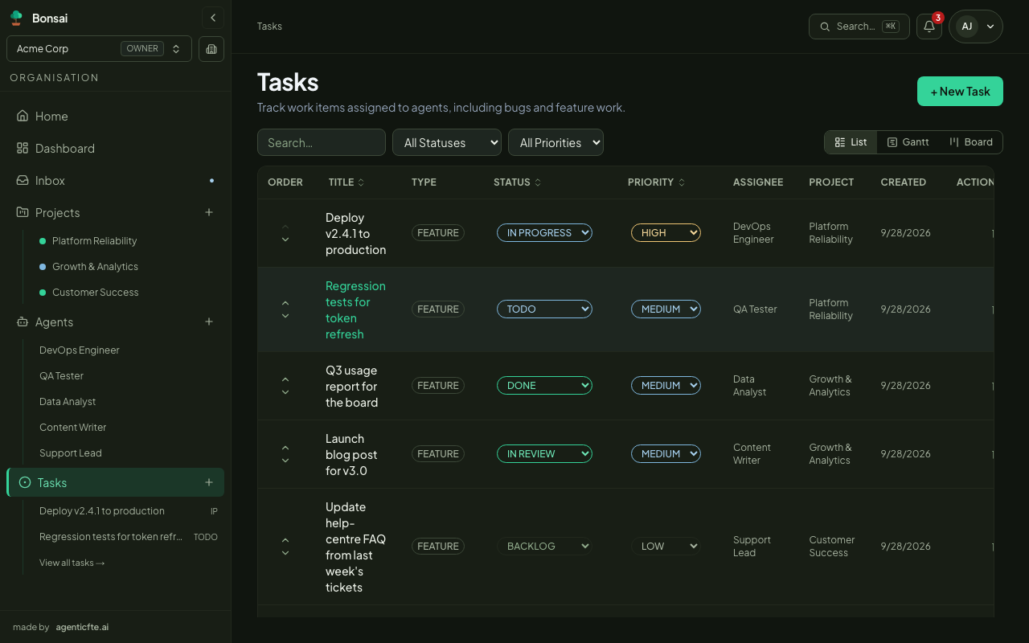Sort table by Title column
The image size is (1029, 643).
coord(346,182)
